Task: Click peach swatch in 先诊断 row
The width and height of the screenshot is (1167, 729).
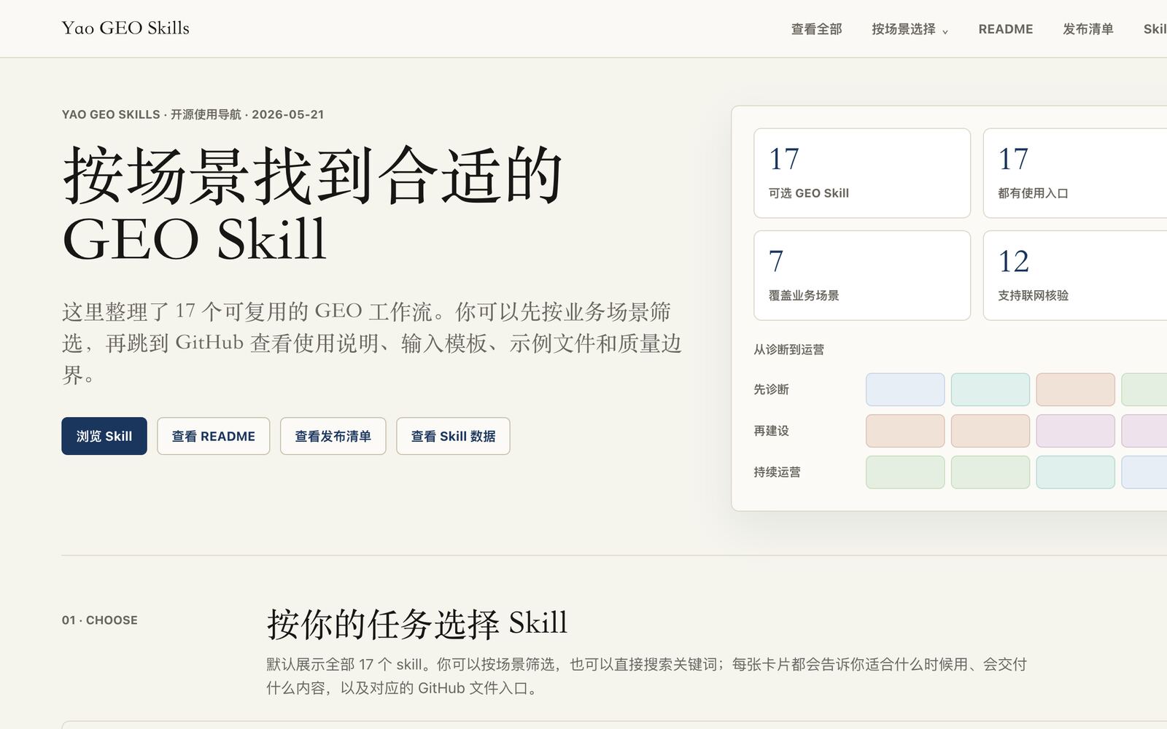Action: tap(1075, 389)
